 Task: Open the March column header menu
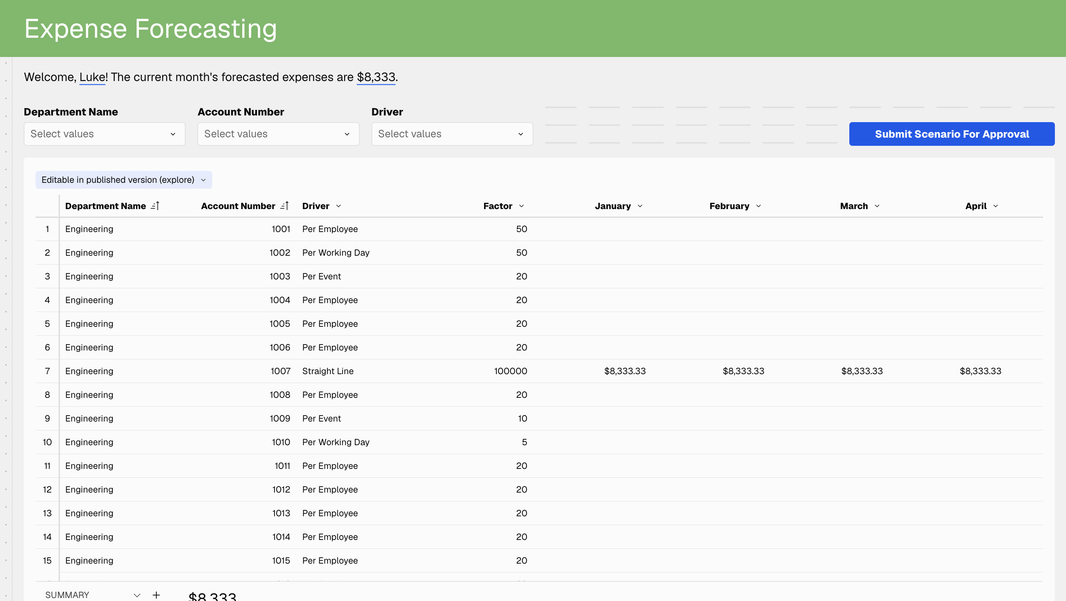(x=877, y=206)
